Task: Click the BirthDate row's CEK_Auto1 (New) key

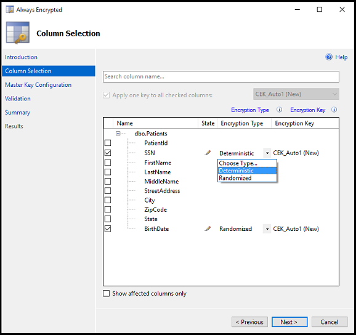Action: (296, 229)
